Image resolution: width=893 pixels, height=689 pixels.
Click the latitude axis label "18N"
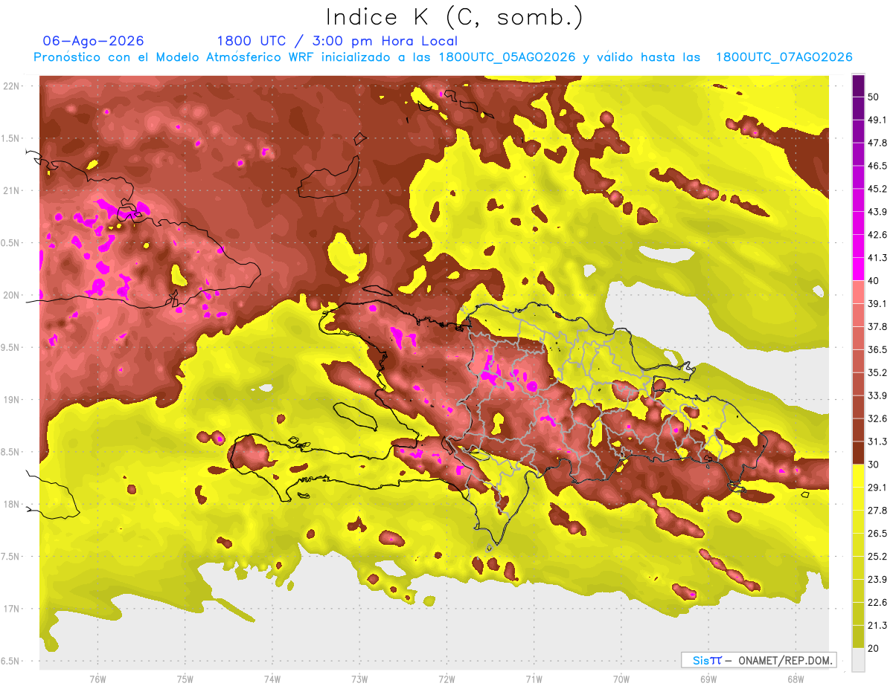[11, 505]
